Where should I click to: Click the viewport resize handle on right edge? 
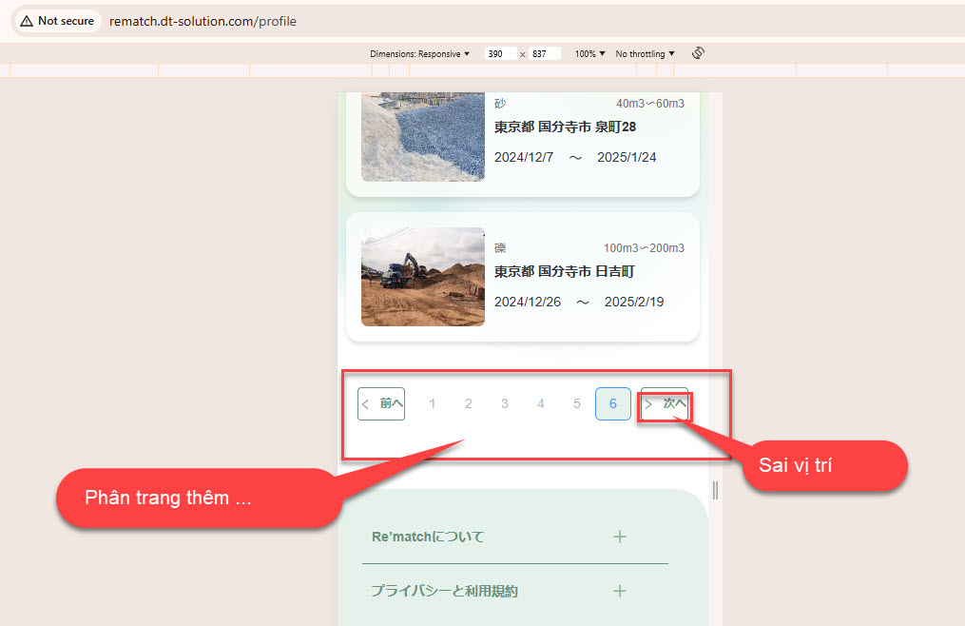tap(715, 490)
